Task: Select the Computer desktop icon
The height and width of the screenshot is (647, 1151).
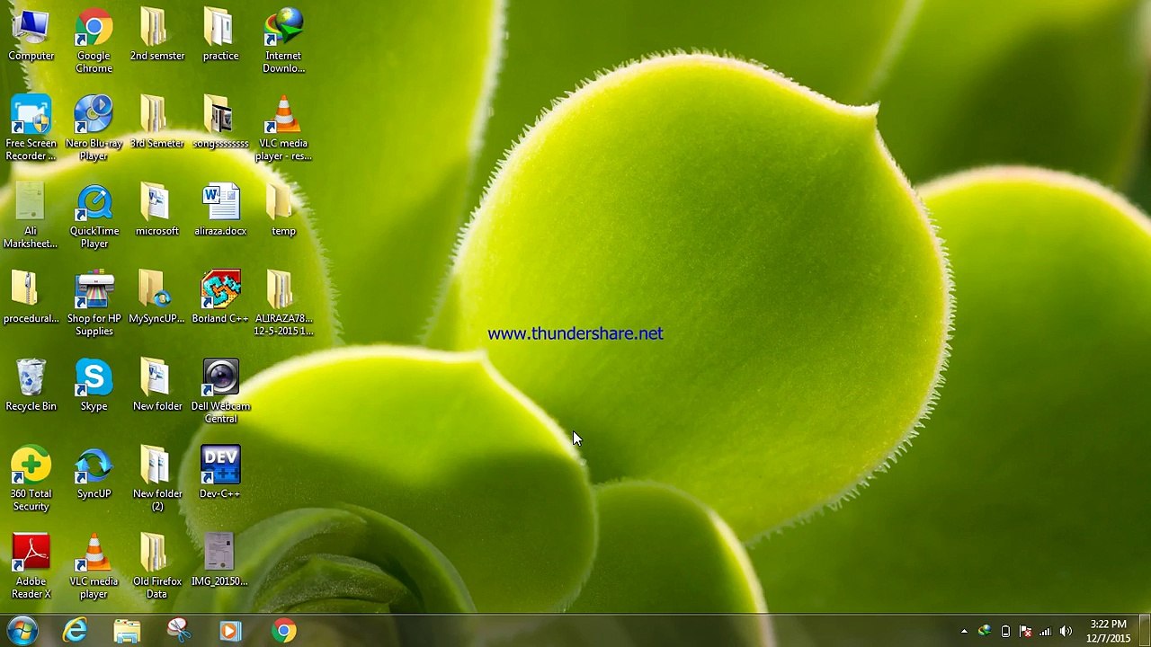Action: tap(31, 36)
